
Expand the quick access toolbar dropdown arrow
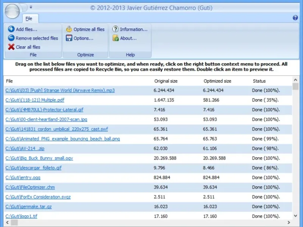pos(31,7)
